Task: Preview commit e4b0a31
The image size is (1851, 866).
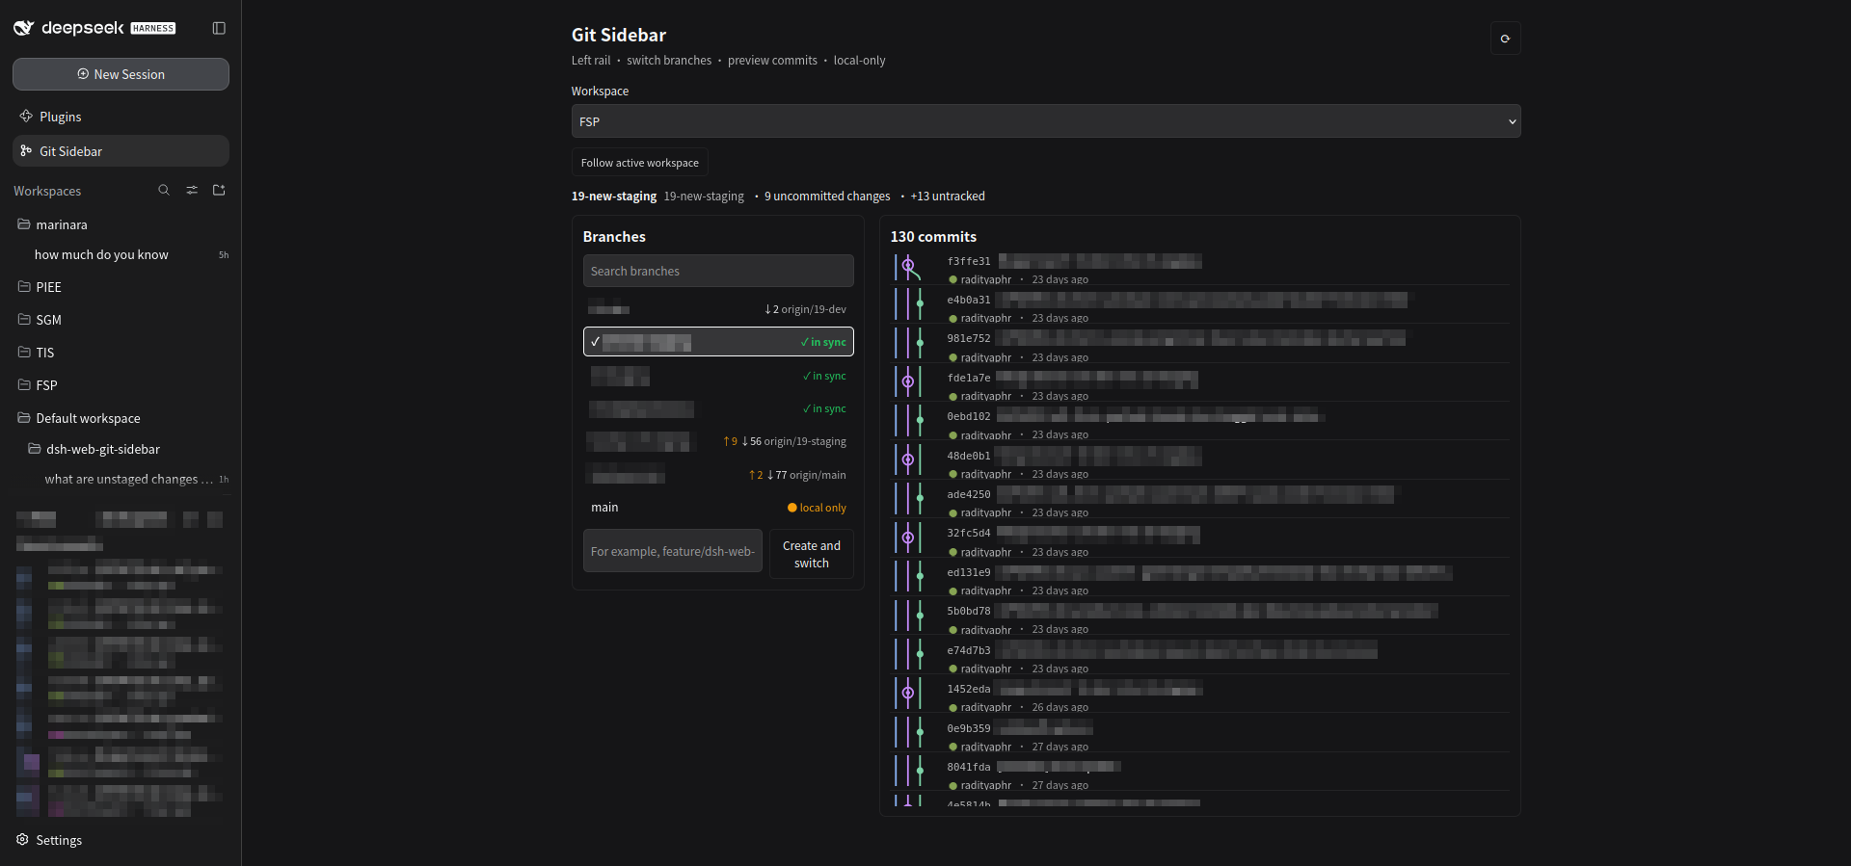Action: coord(1200,307)
